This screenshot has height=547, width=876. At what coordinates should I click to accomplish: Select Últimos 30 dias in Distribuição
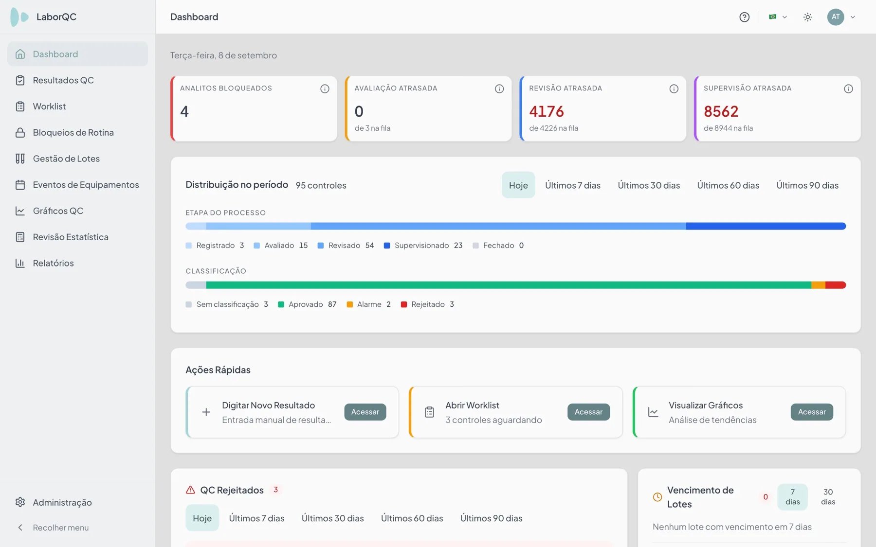(x=649, y=185)
